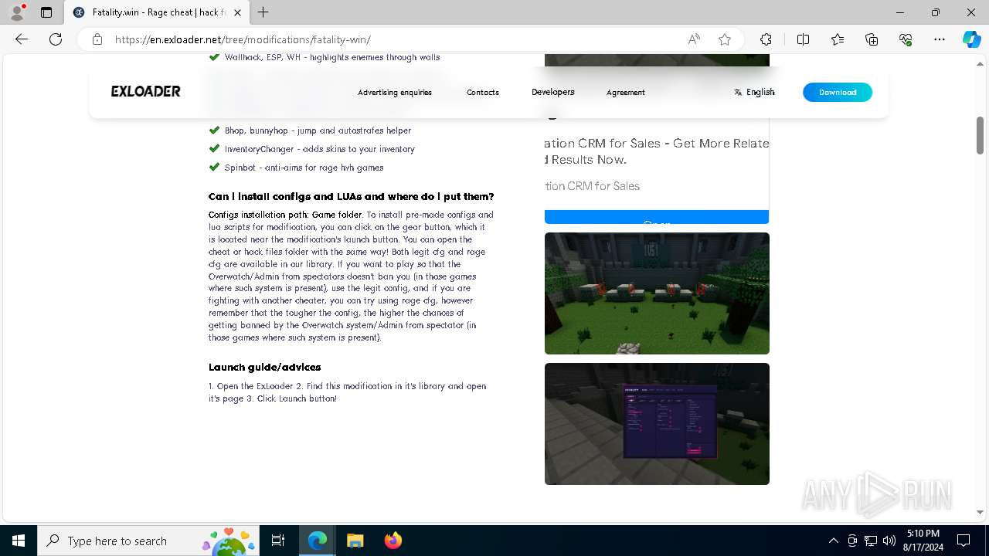Click the blue Download button
The width and height of the screenshot is (989, 556).
click(838, 92)
